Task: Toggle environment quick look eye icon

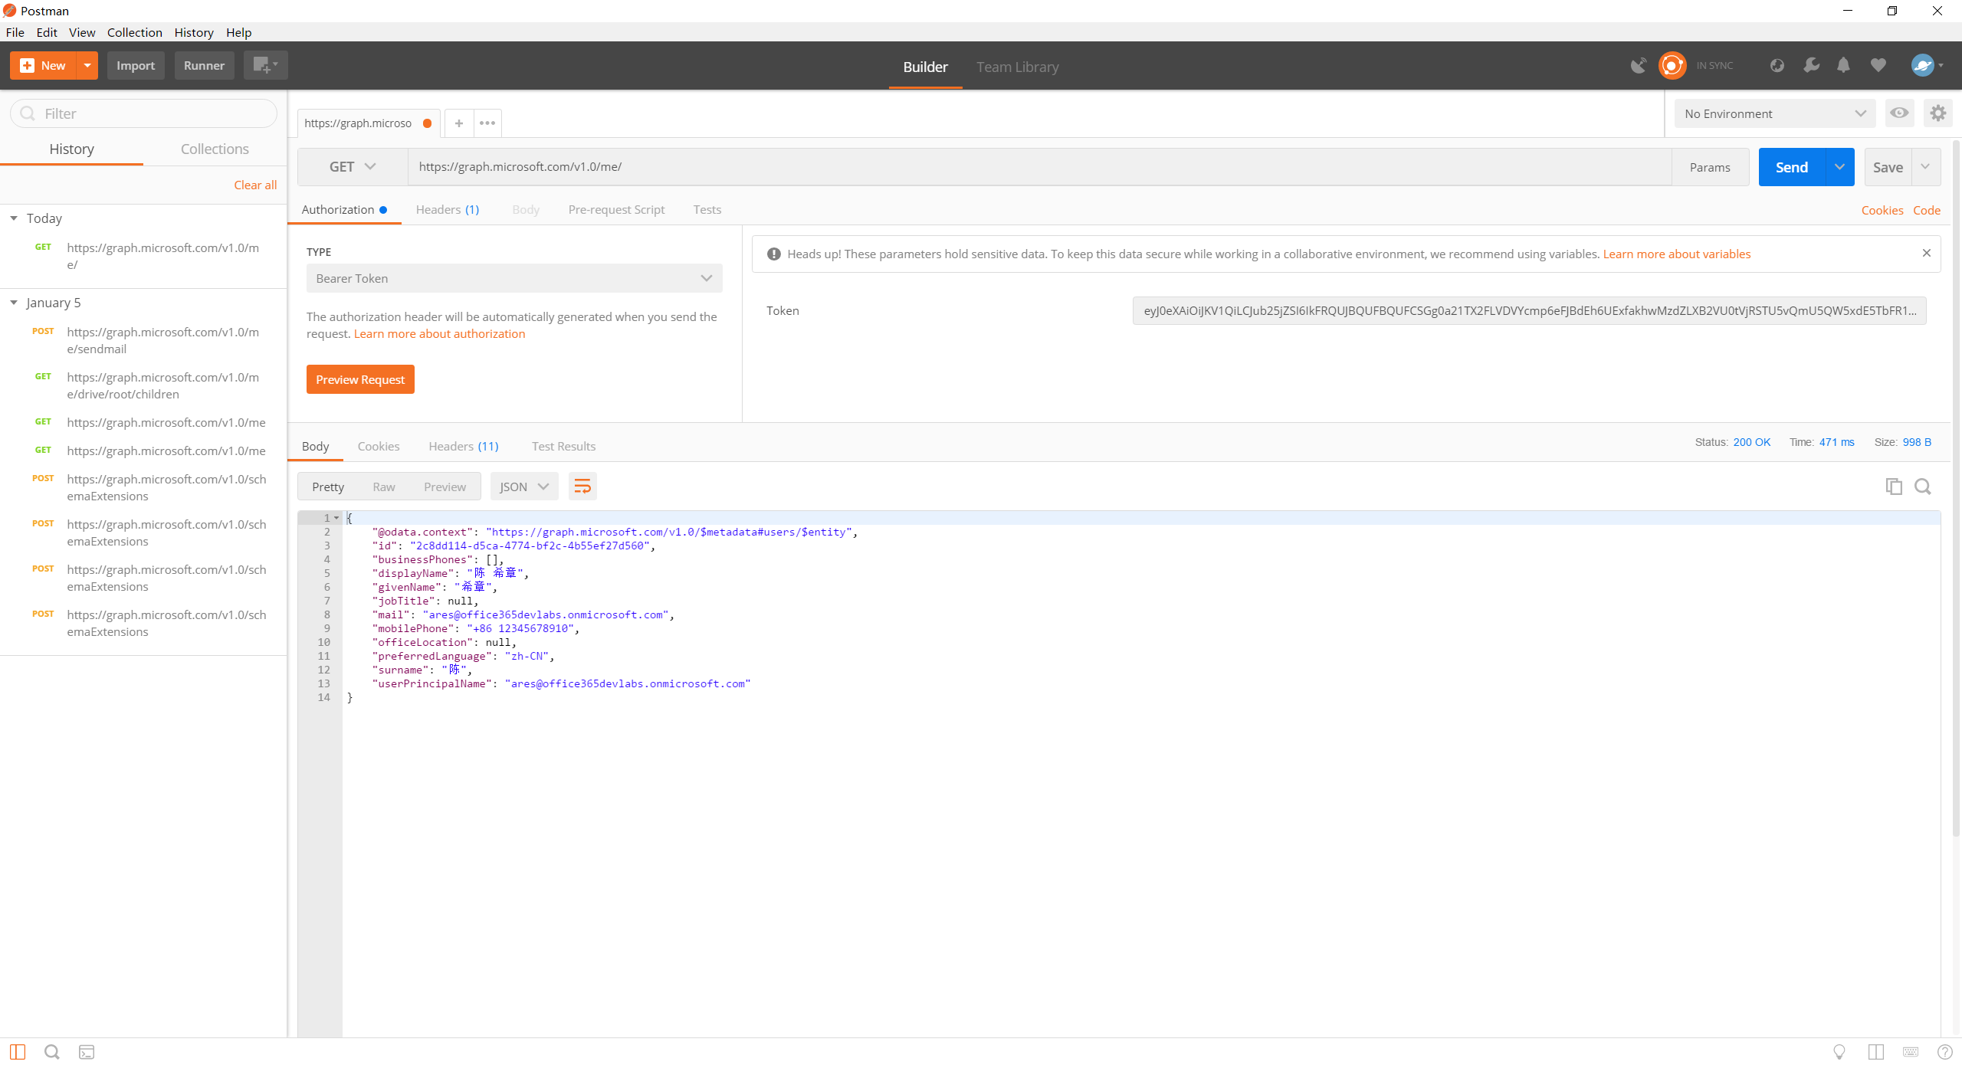Action: pyautogui.click(x=1899, y=113)
